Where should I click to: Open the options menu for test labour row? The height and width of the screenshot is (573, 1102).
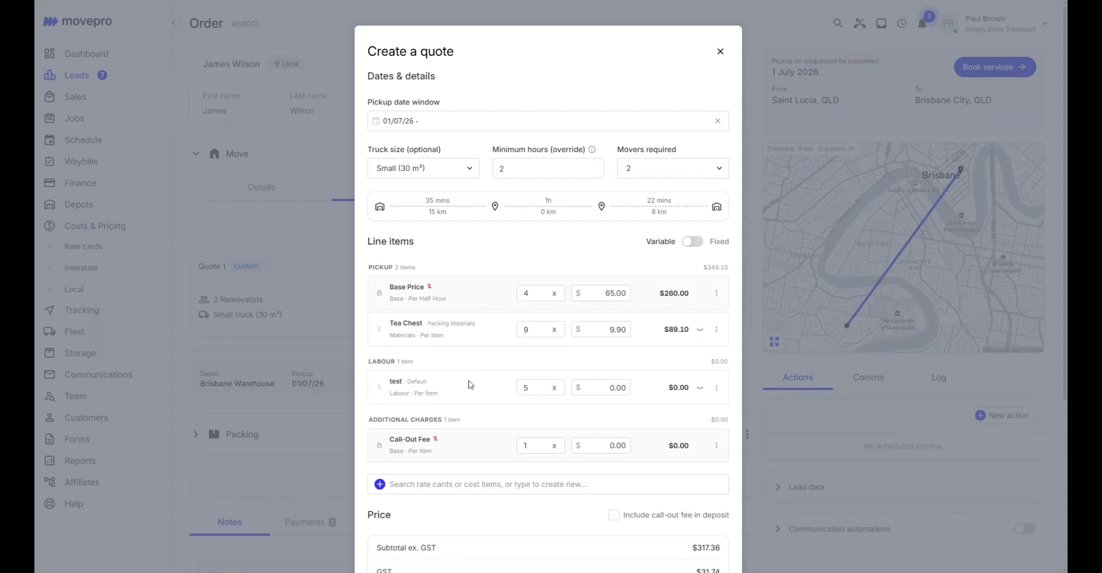coord(716,388)
